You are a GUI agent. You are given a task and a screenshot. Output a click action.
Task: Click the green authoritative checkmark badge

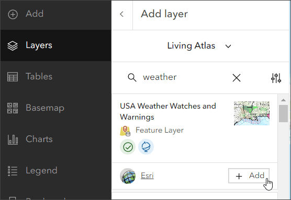128,147
